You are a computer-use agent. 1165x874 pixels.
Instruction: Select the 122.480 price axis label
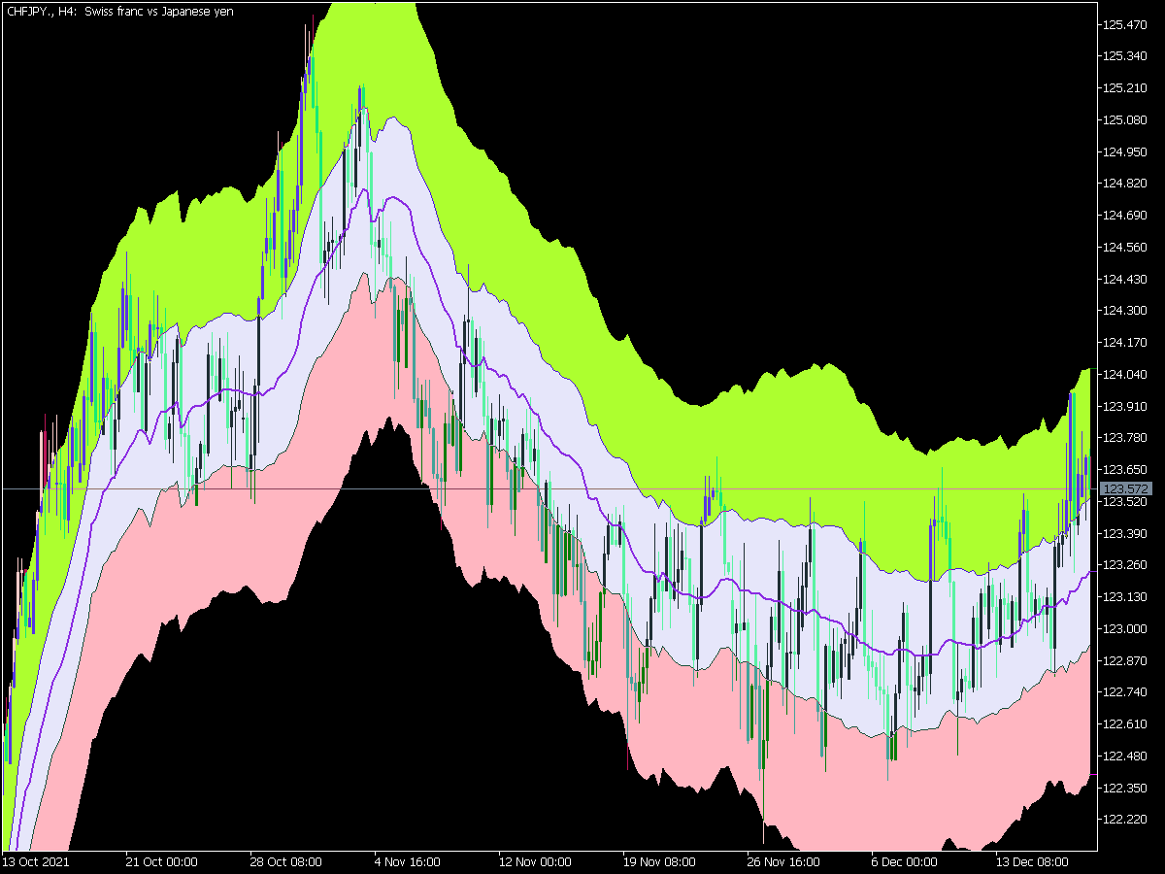[1126, 756]
